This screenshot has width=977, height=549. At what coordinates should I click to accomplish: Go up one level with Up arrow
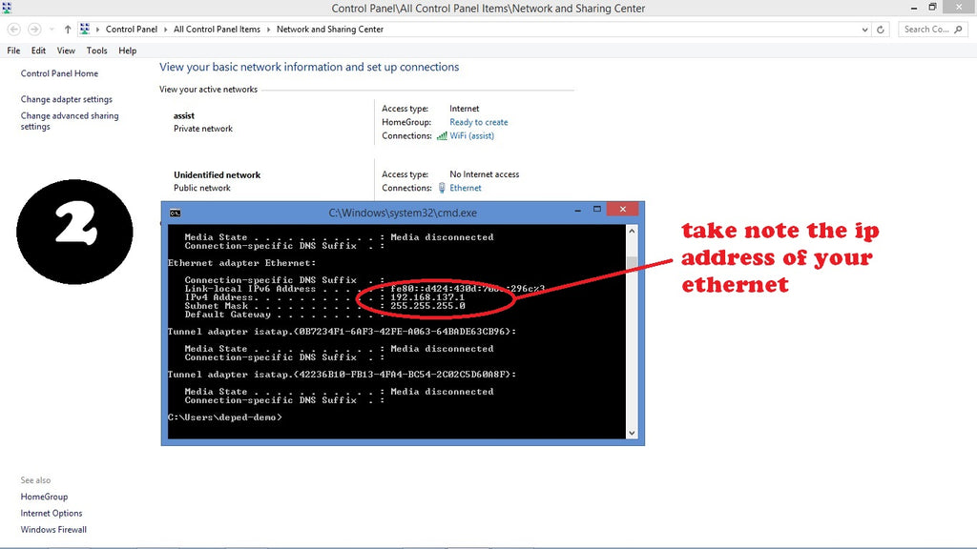[68, 30]
